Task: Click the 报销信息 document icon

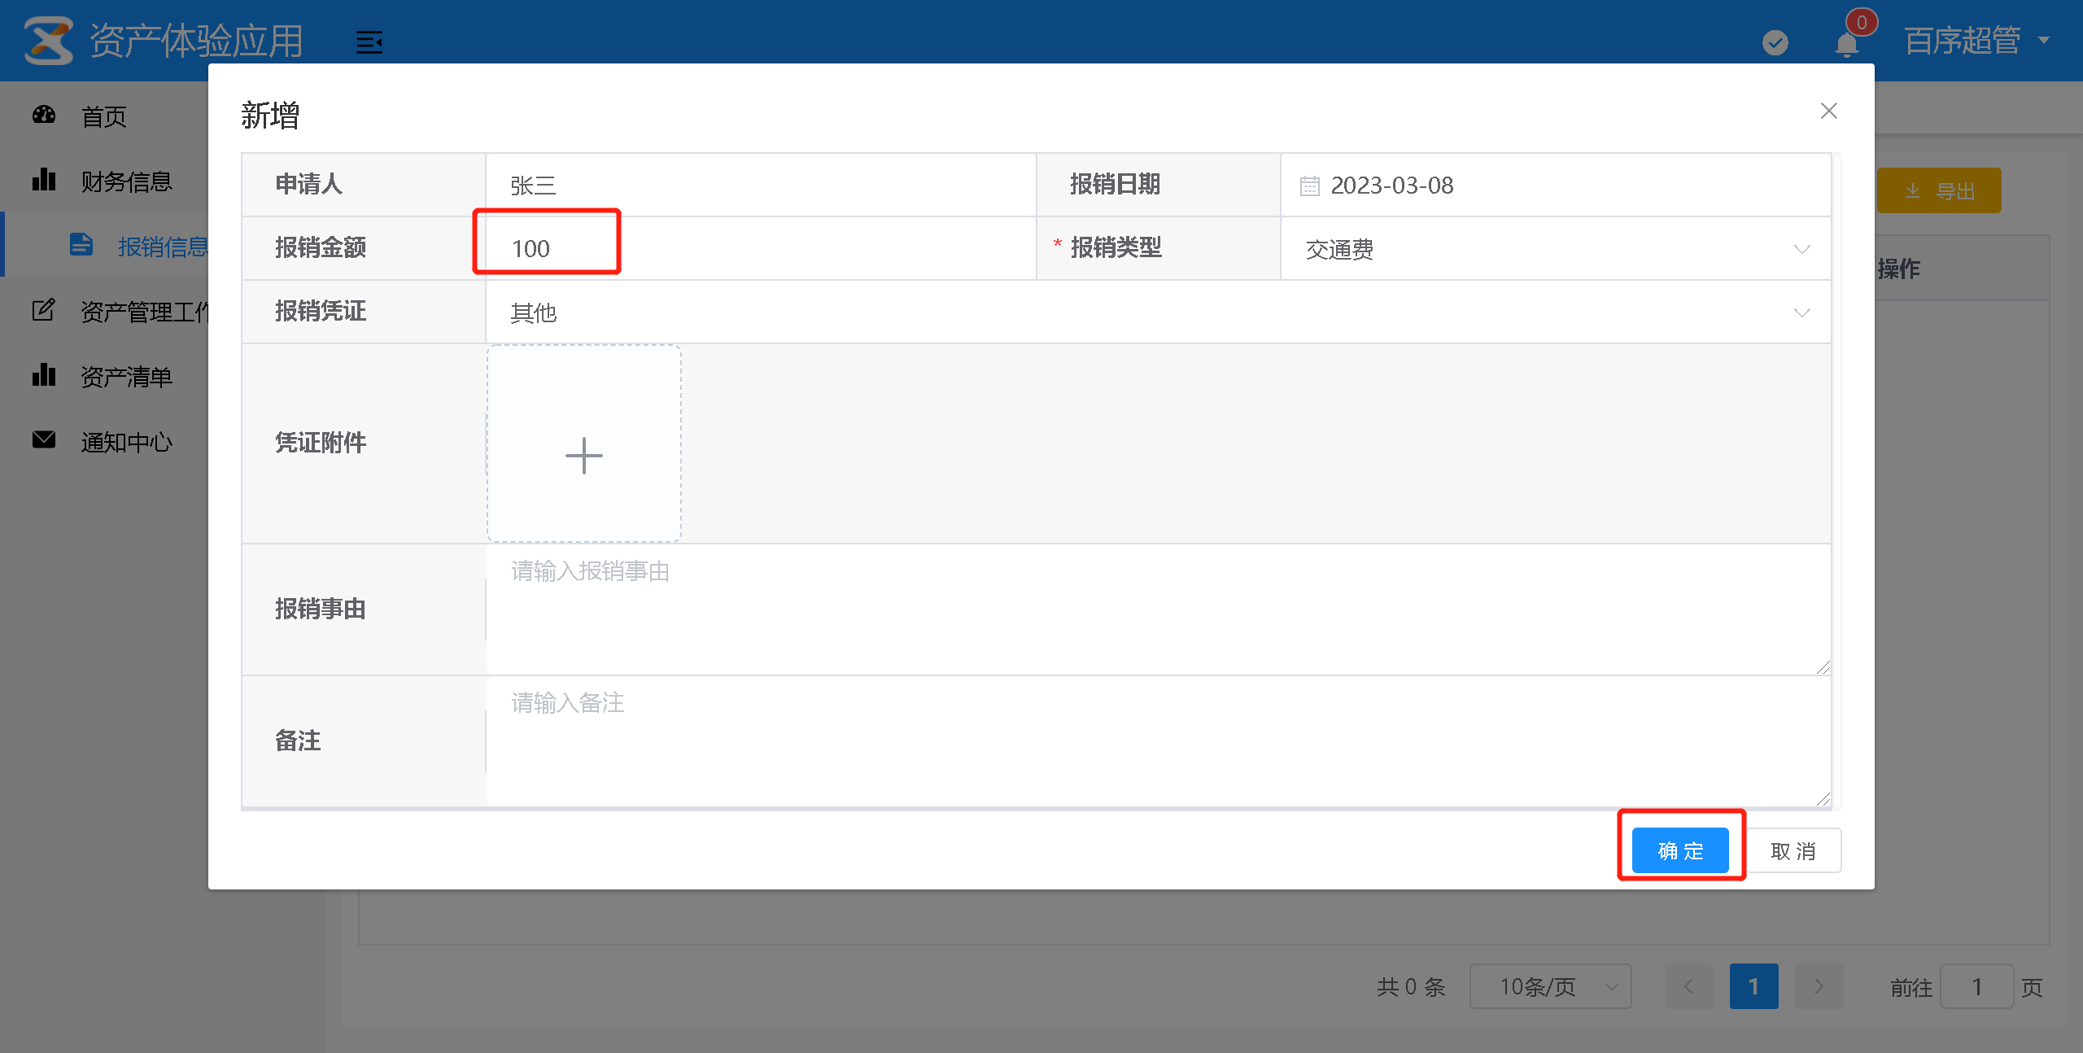Action: point(81,244)
